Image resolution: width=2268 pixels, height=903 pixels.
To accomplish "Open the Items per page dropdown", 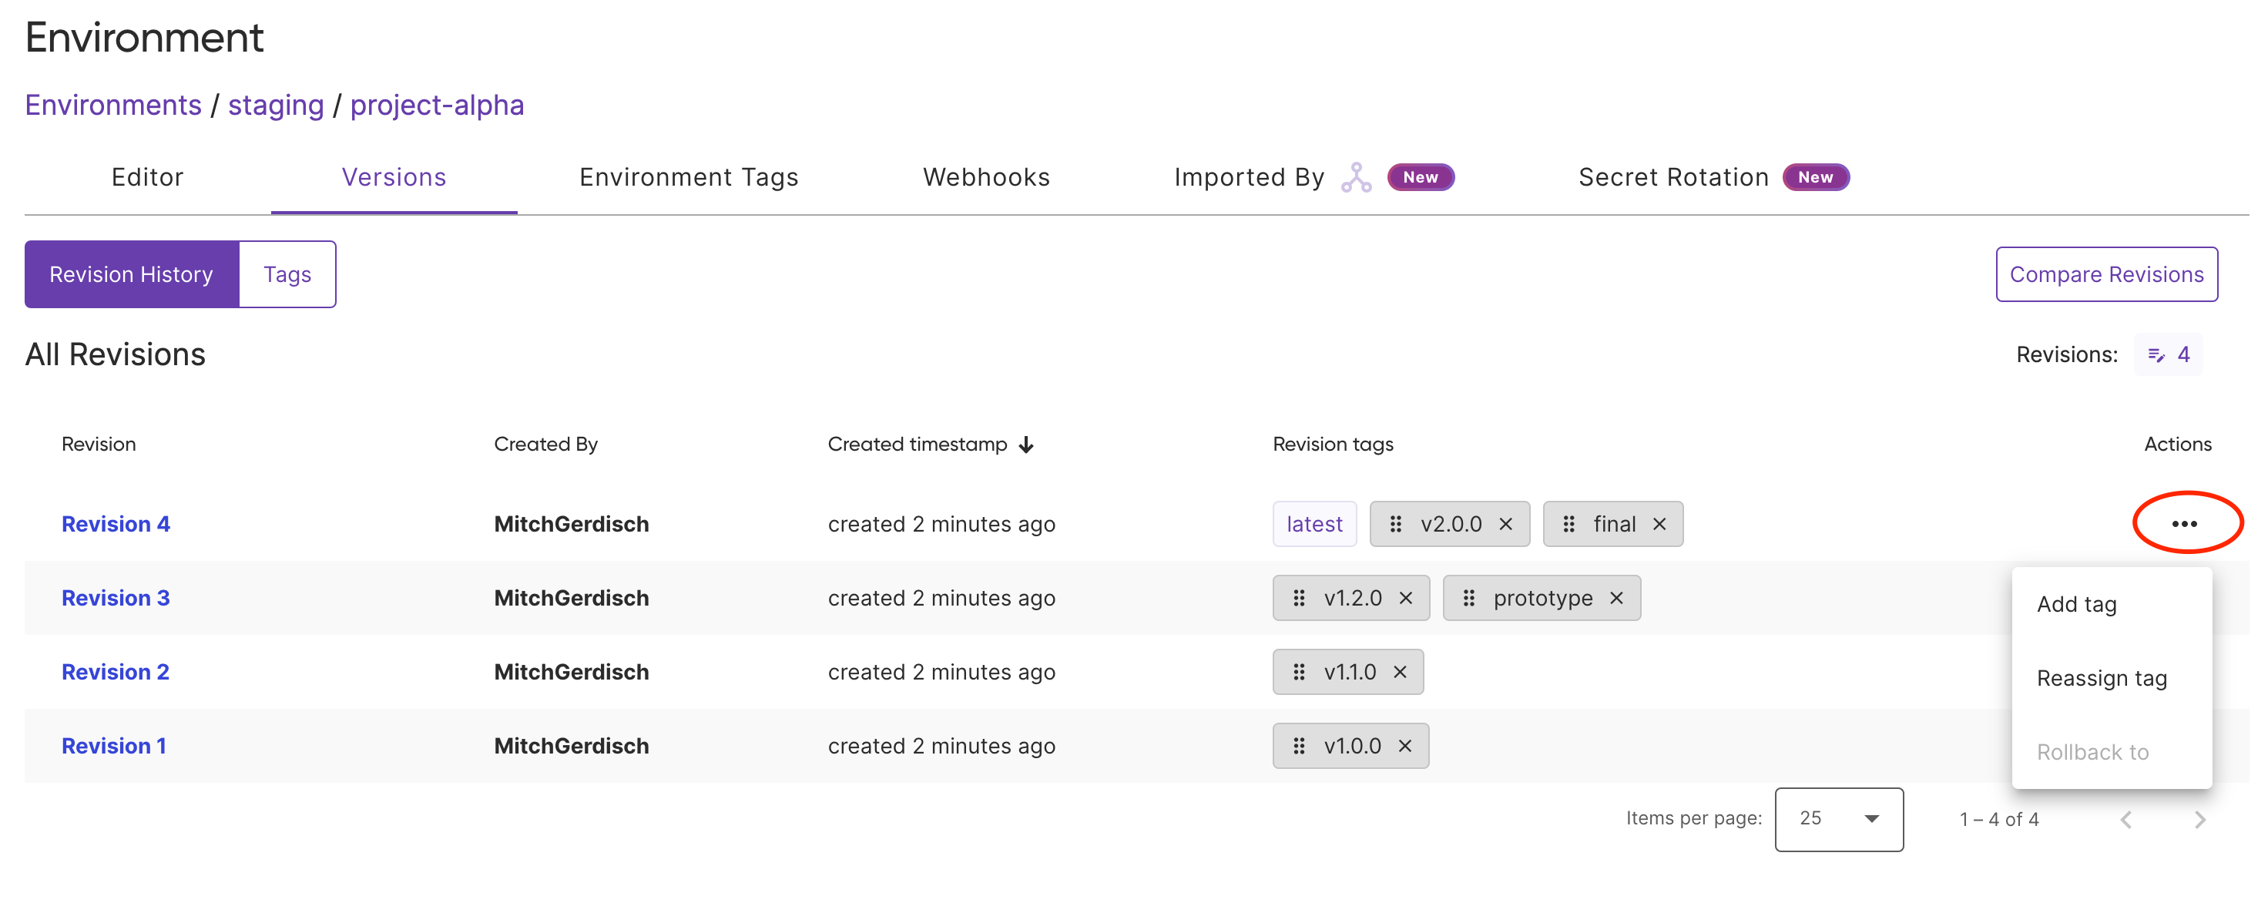I will tap(1838, 818).
